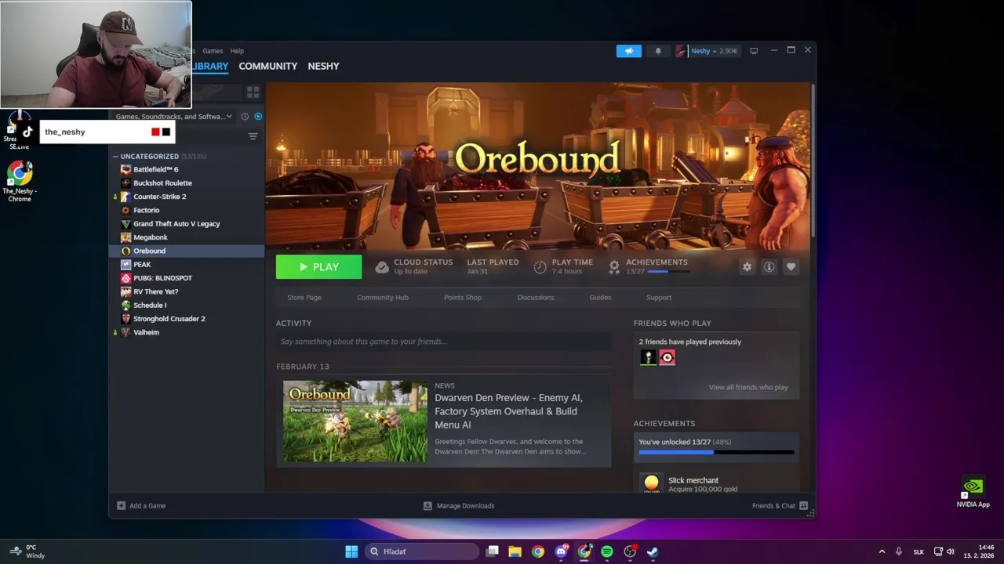Click the first friend avatar in Friends Who Play
Viewport: 1004px width, 564px height.
click(x=648, y=357)
